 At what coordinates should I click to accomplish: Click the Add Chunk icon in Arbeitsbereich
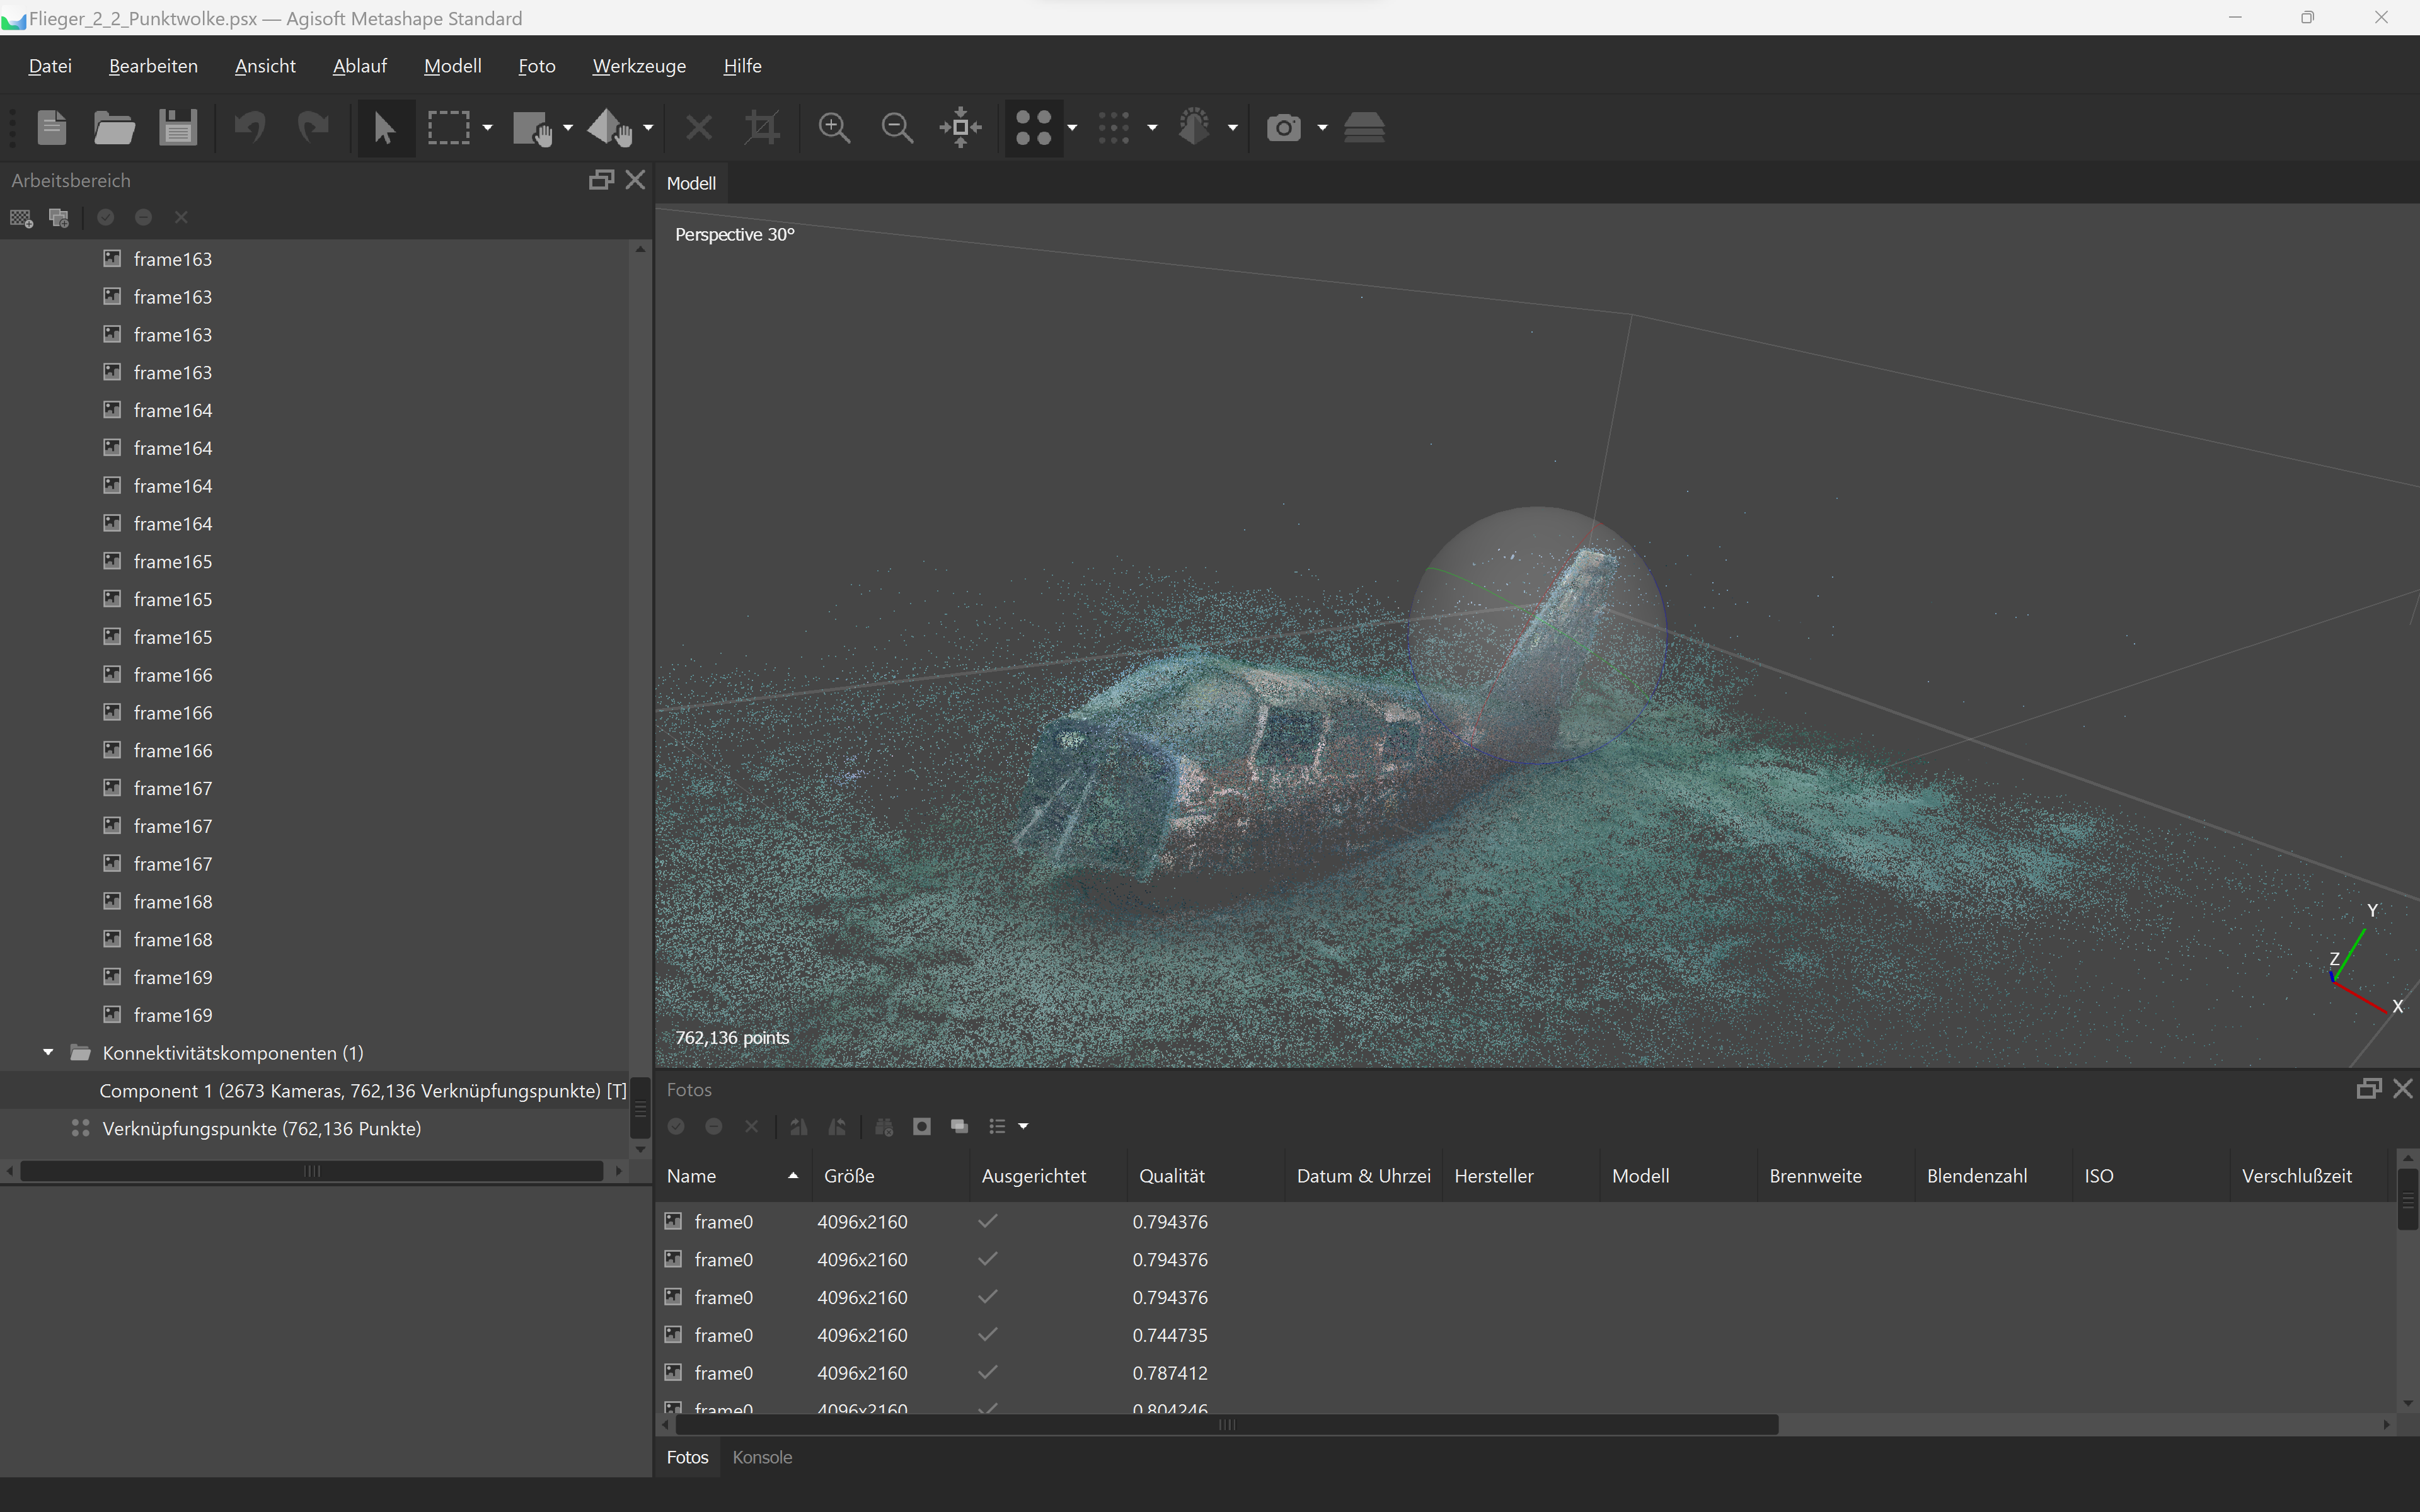point(21,217)
